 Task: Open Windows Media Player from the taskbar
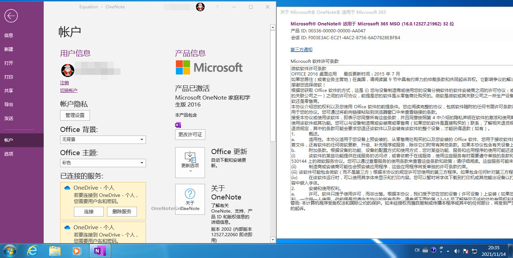[76, 251]
